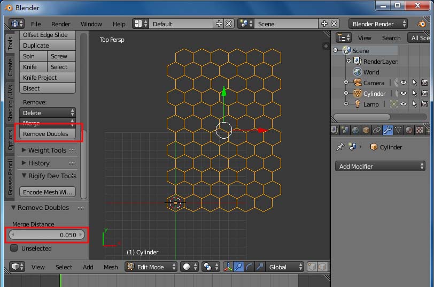Viewport: 434px width, 287px height.
Task: Open the Texture checkerboard properties icon
Action: (420, 130)
